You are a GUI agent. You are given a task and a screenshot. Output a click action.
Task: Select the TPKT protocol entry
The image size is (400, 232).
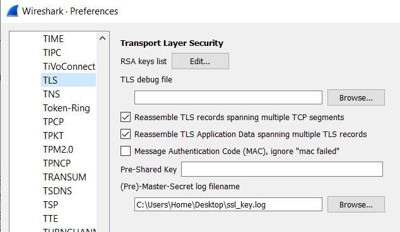pos(53,135)
